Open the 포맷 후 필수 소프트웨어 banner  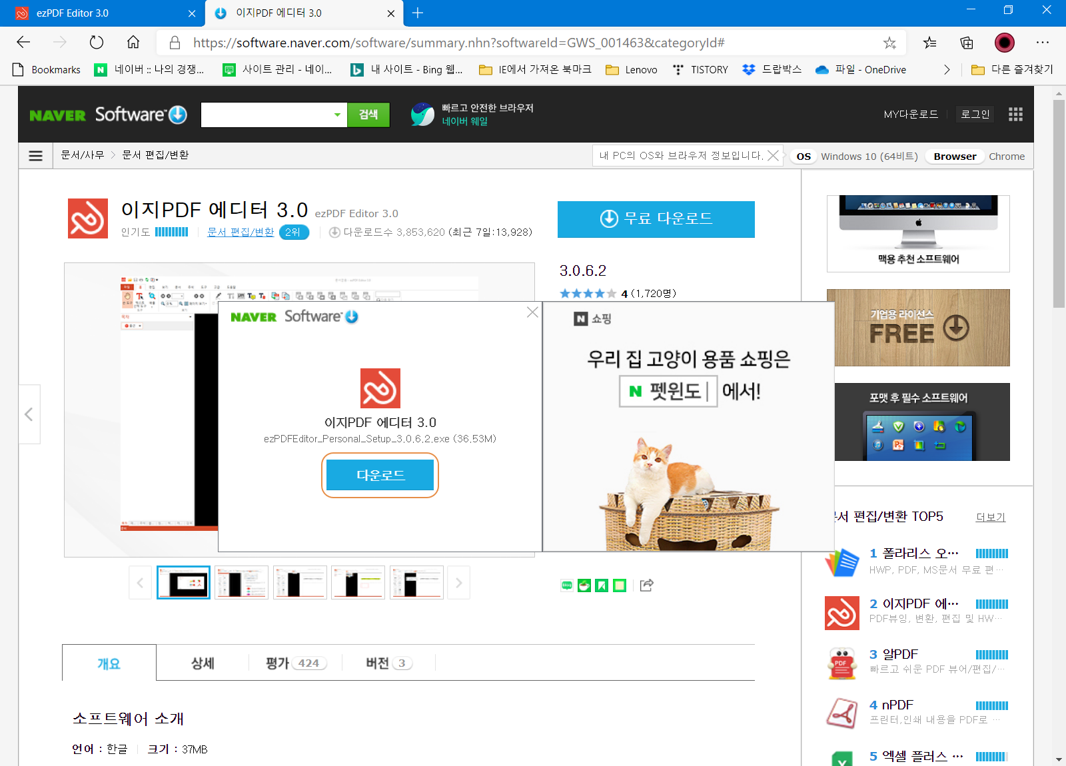tap(922, 422)
